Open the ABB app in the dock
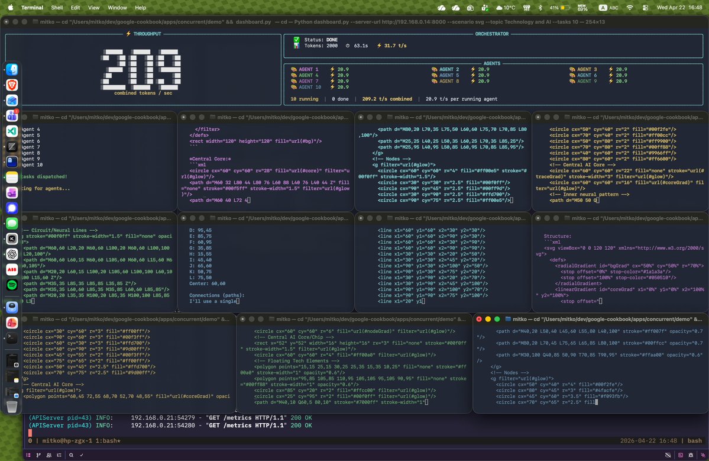This screenshot has width=709, height=461. [x=12, y=270]
